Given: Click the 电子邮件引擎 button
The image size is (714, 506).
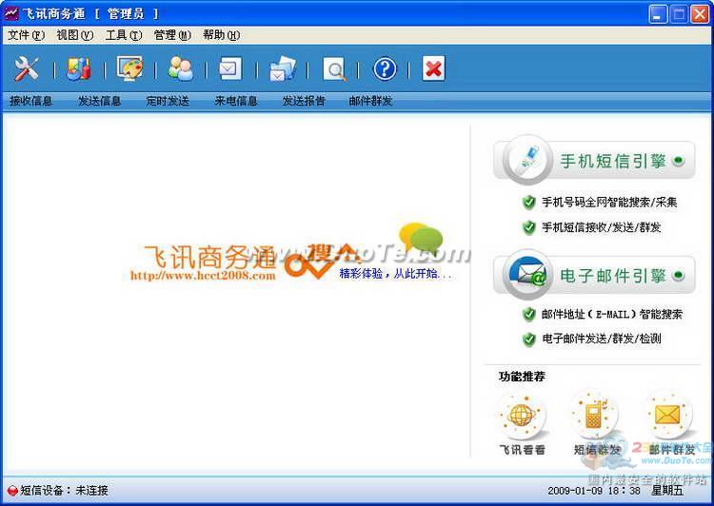Looking at the screenshot, I should (595, 275).
